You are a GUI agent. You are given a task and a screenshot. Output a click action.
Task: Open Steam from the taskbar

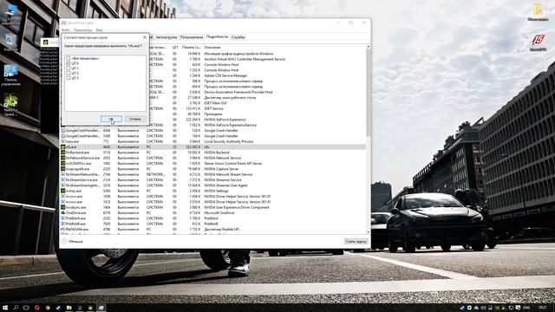[58, 308]
